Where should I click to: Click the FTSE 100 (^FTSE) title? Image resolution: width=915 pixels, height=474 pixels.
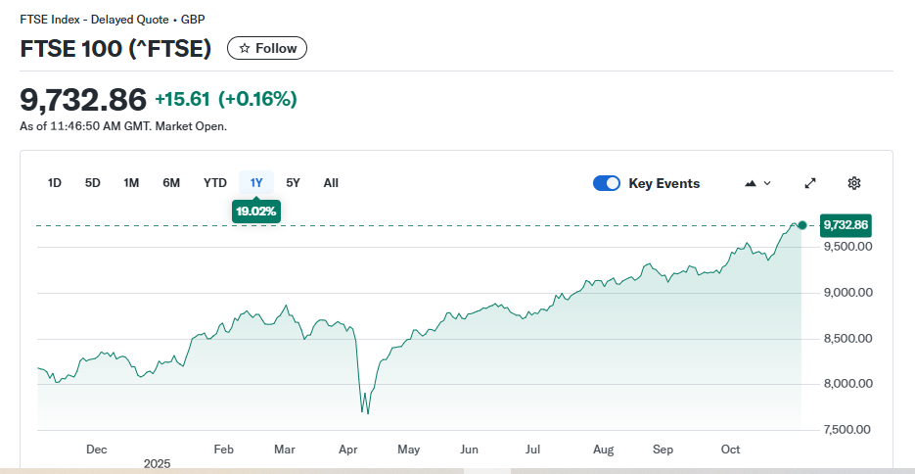(115, 49)
